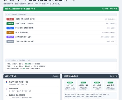Screen dimensions: 122x100
Task: Click the wrench icon beside 納品後30日の無償調整
Action: (x=7, y=96)
